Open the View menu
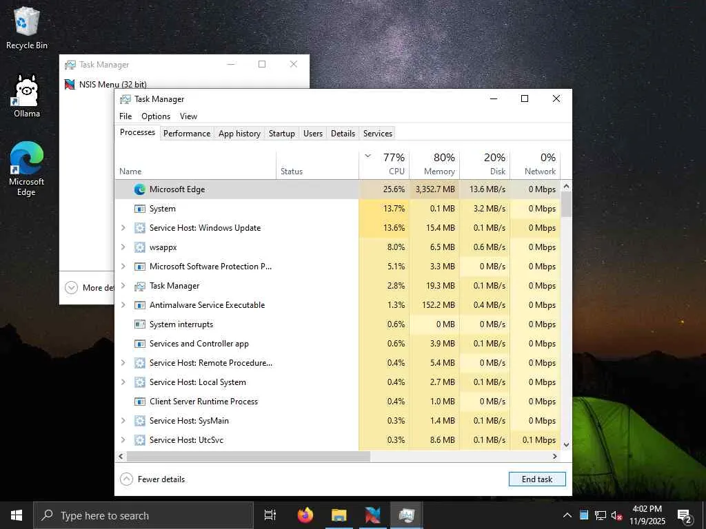Screen dimensions: 706x529 pyautogui.click(x=188, y=116)
